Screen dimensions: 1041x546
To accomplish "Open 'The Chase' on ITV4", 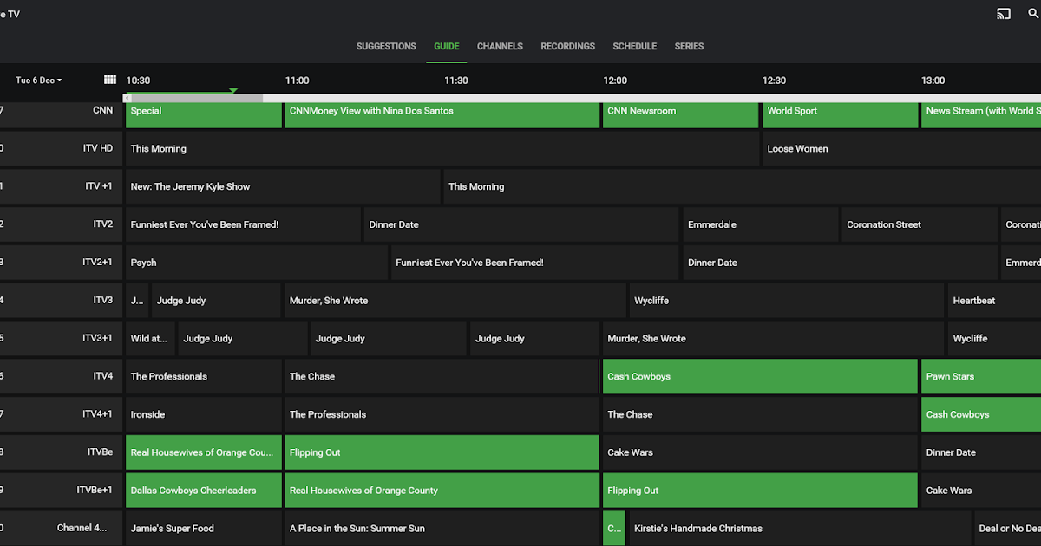I will pos(442,376).
